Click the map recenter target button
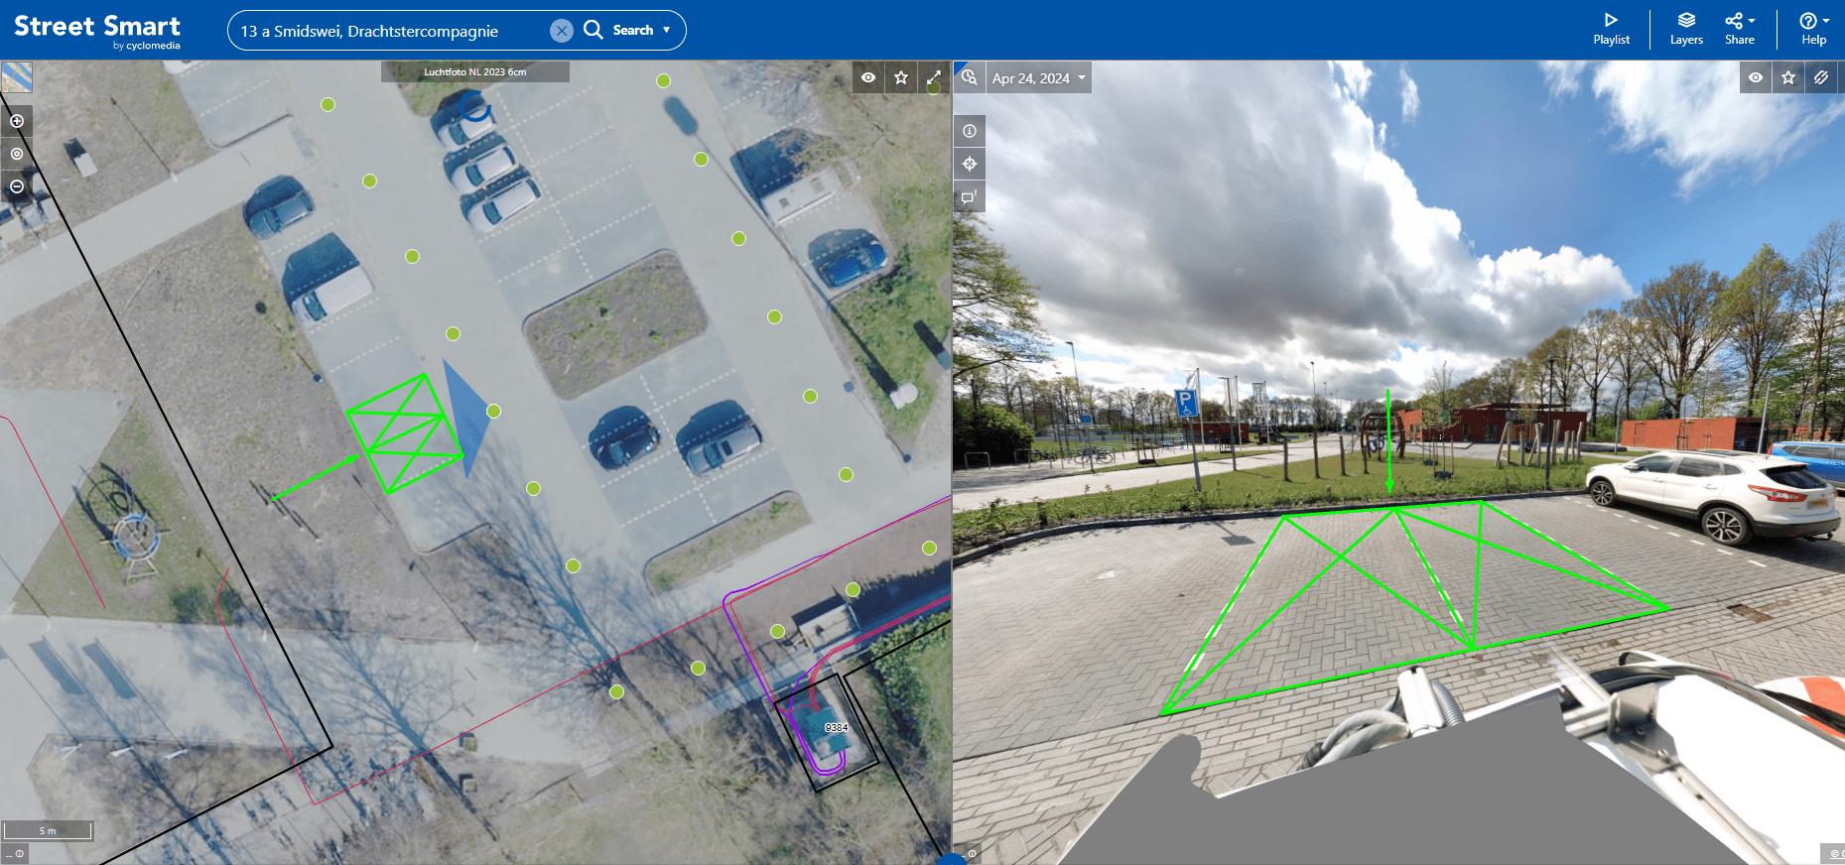Screen dimensions: 1845x865 point(17,154)
